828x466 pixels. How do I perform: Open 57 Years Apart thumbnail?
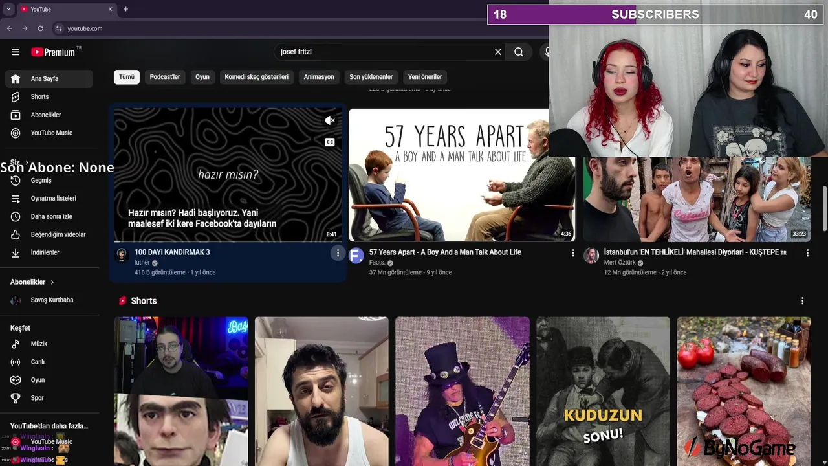pyautogui.click(x=462, y=175)
